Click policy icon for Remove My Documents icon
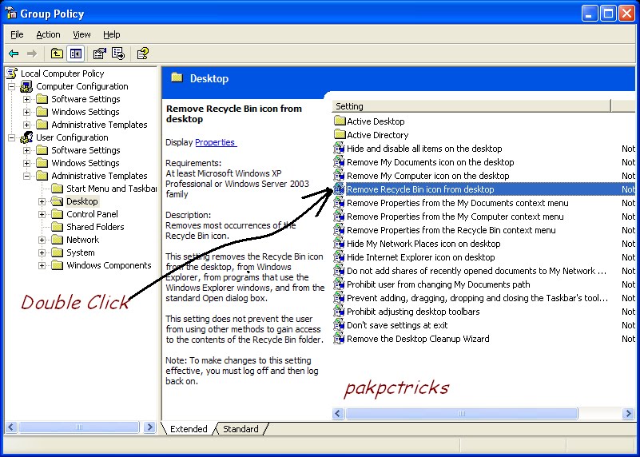Viewport: 640px width, 457px height. (340, 161)
